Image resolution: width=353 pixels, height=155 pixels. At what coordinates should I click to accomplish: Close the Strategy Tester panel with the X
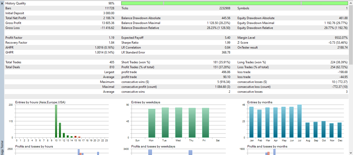pyautogui.click(x=2, y=3)
